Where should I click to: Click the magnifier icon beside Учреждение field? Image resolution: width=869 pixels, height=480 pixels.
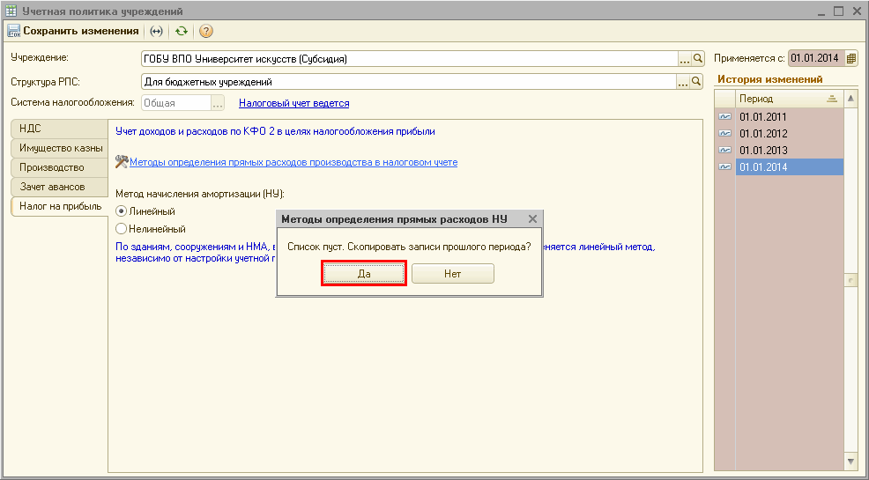[697, 58]
